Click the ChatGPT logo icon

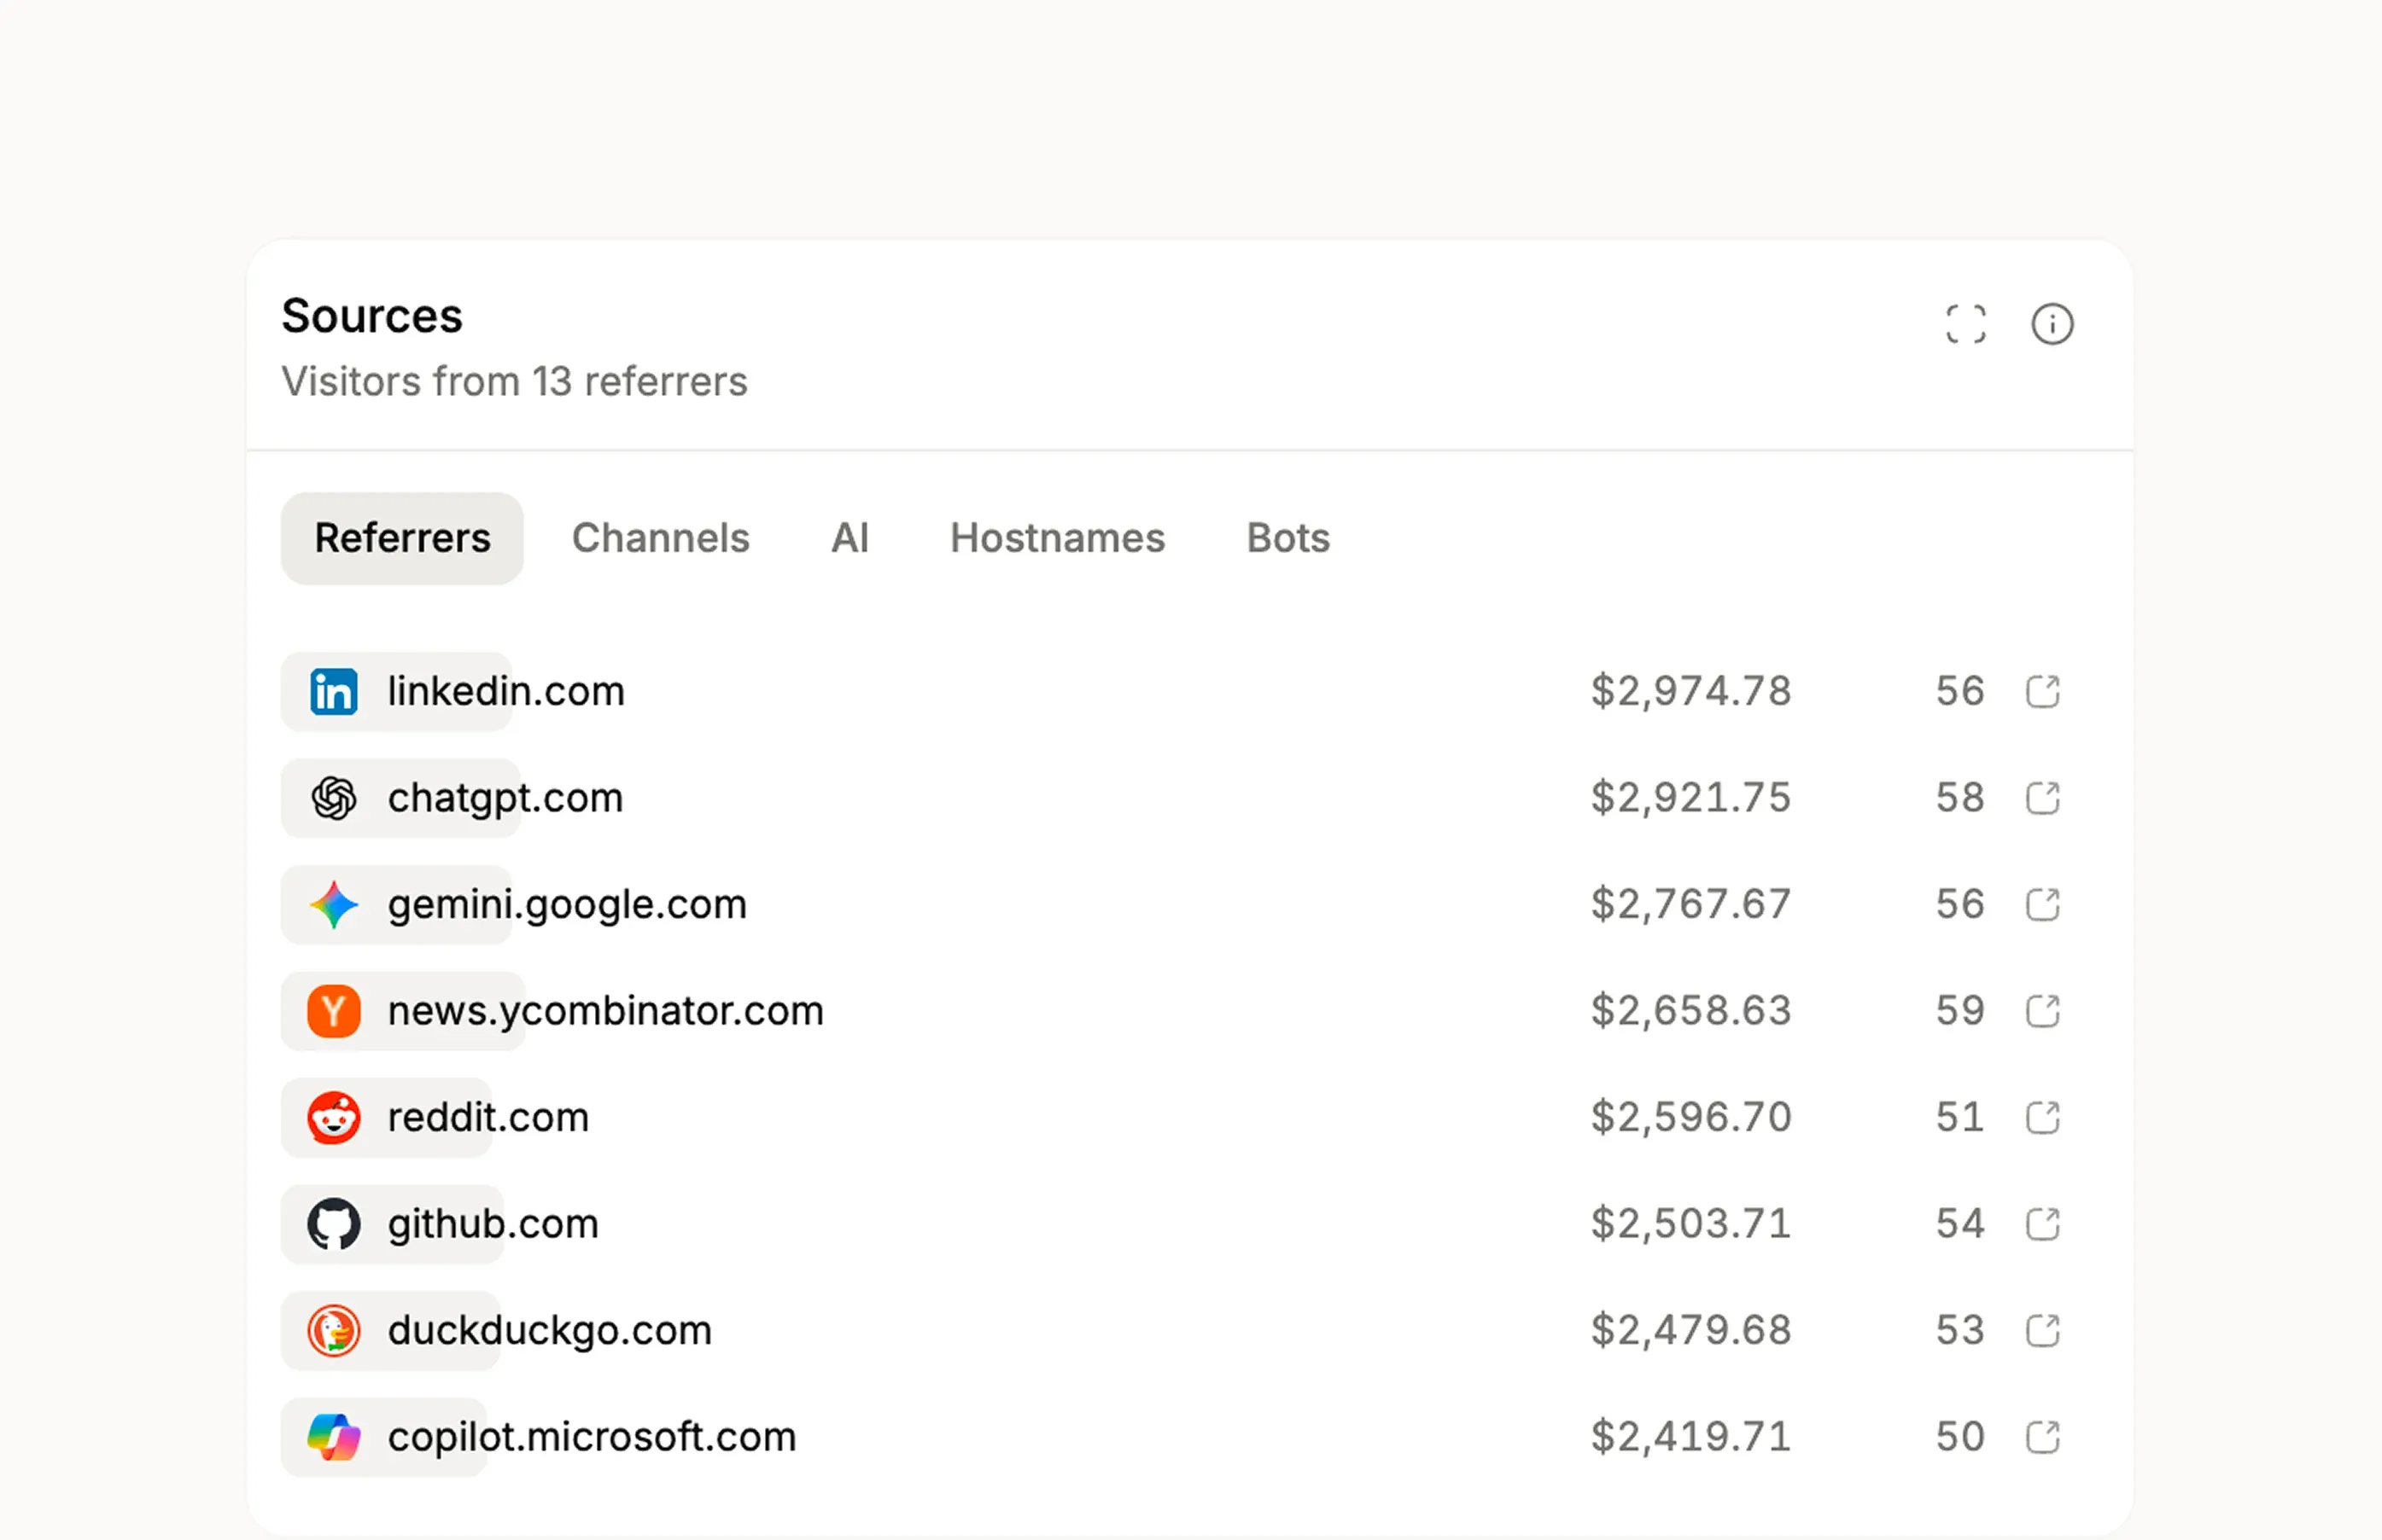(333, 798)
